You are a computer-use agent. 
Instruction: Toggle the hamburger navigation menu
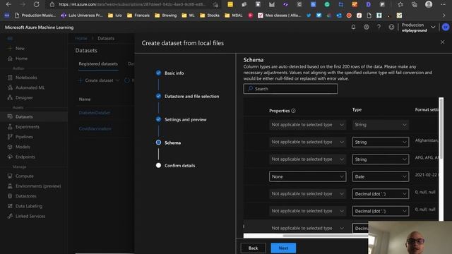10,38
